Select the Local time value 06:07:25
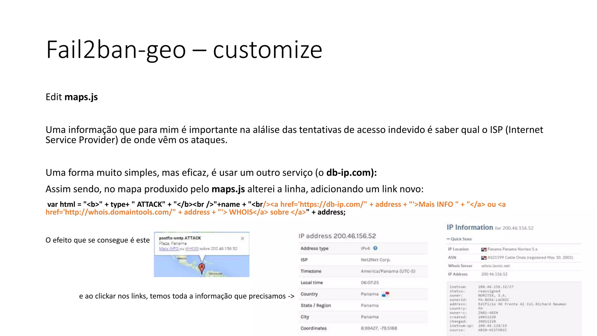This screenshot has height=336, width=597. tap(370, 283)
